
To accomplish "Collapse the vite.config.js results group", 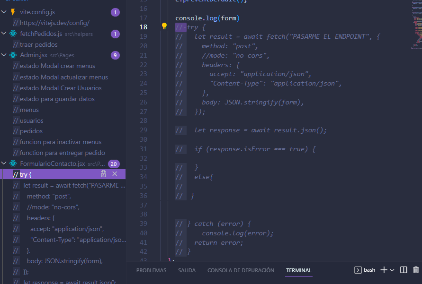I will (x=4, y=12).
